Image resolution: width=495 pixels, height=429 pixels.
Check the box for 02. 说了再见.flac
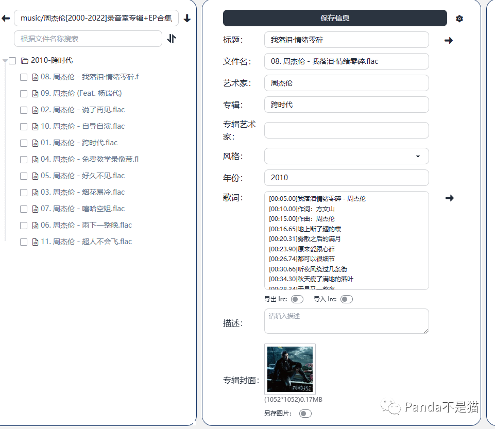pyautogui.click(x=24, y=110)
